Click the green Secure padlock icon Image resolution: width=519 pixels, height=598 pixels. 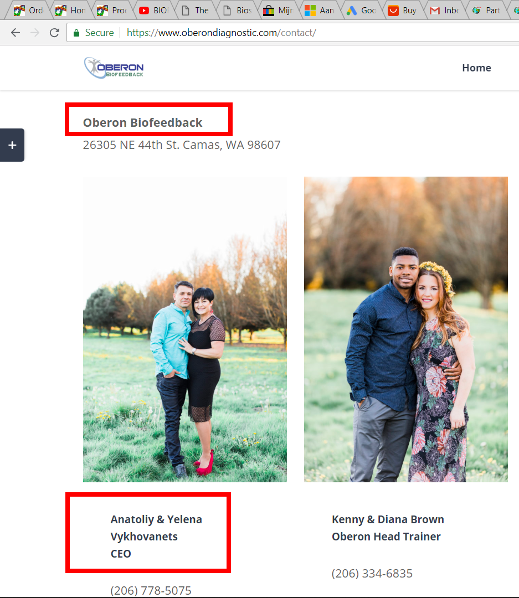pyautogui.click(x=77, y=33)
